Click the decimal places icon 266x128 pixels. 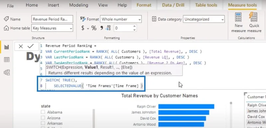pyautogui.click(x=108, y=28)
